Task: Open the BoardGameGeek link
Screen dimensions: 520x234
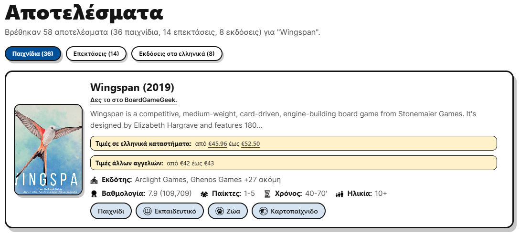Action: (133, 100)
